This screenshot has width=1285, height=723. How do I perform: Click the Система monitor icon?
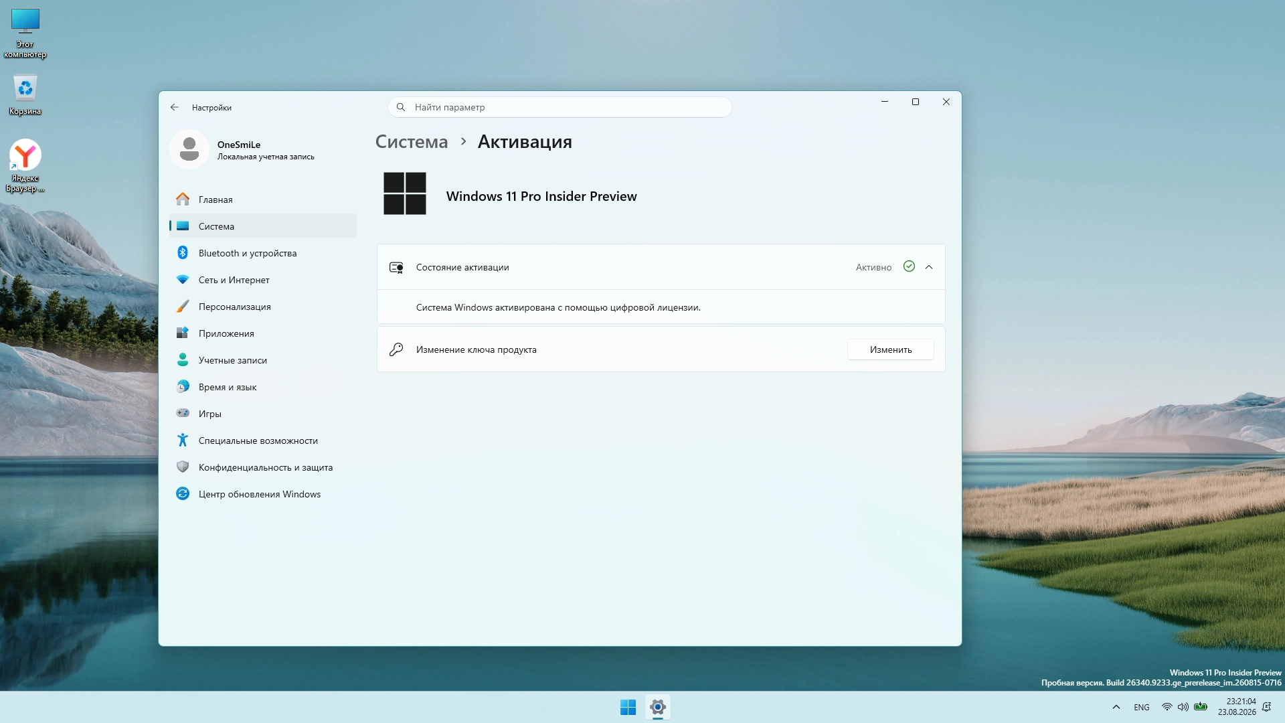pyautogui.click(x=183, y=226)
